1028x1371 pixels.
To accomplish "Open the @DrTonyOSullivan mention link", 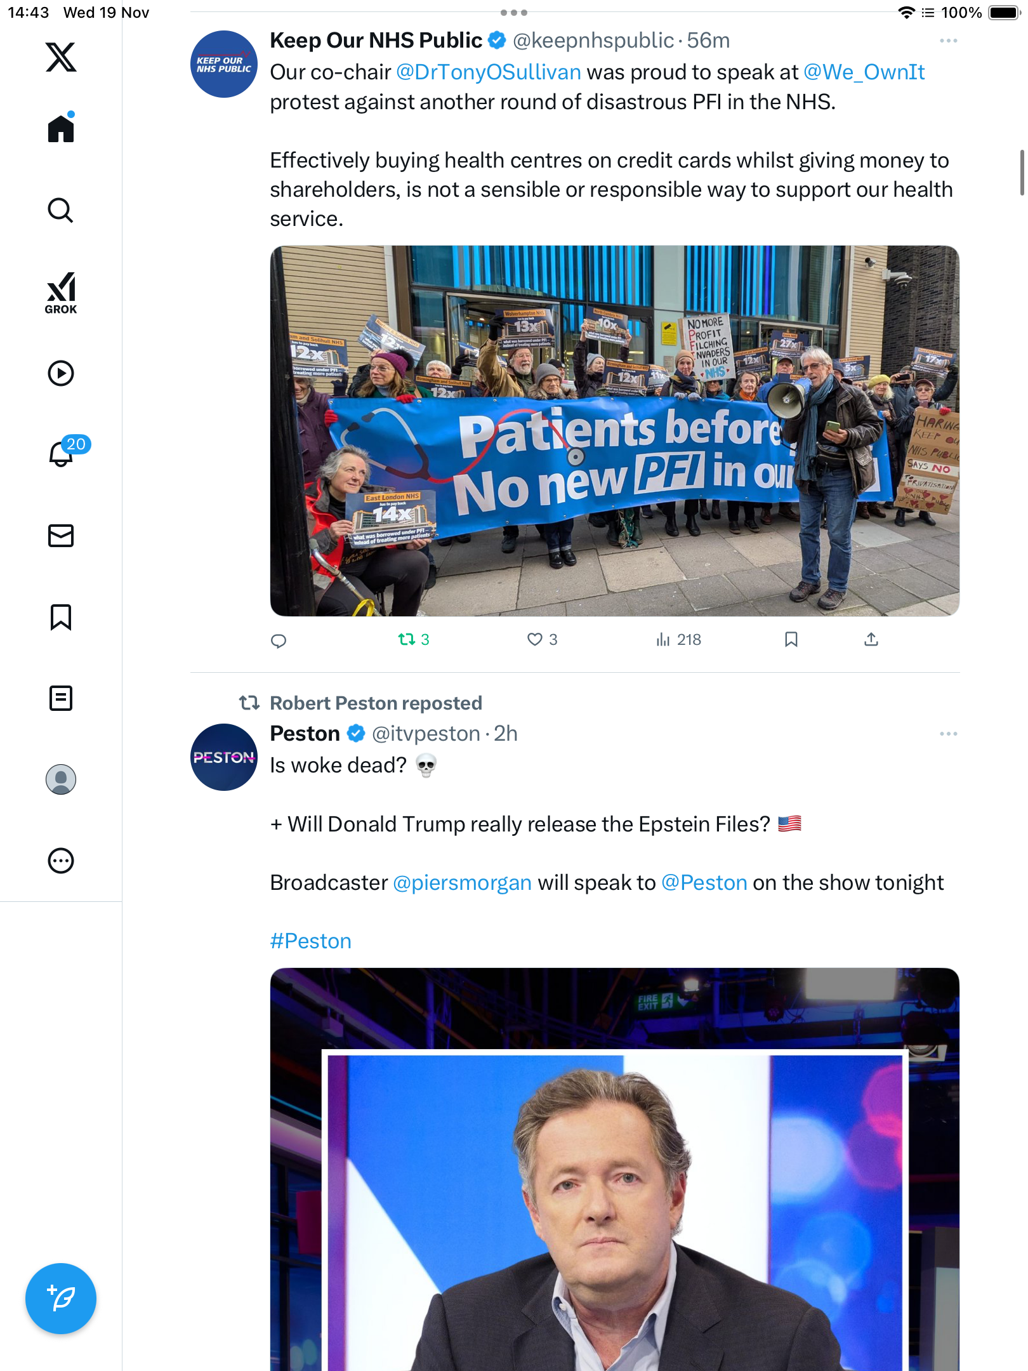I will [489, 72].
